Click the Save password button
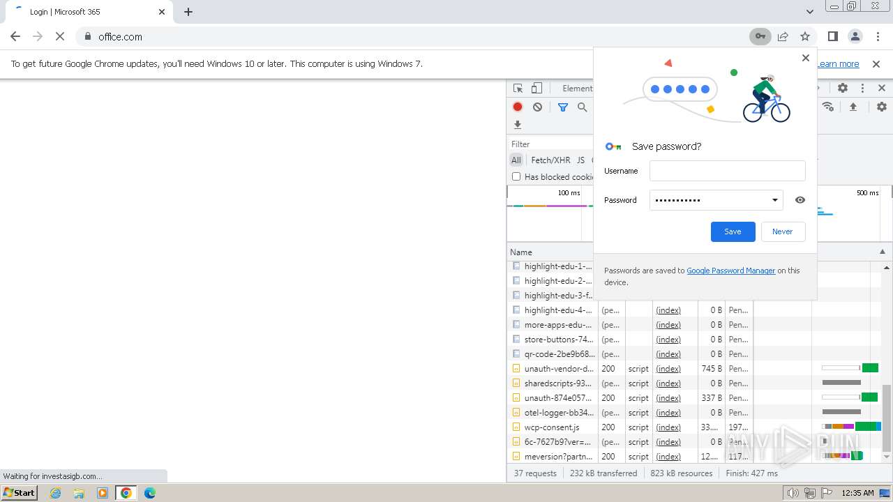The image size is (893, 502). click(733, 231)
